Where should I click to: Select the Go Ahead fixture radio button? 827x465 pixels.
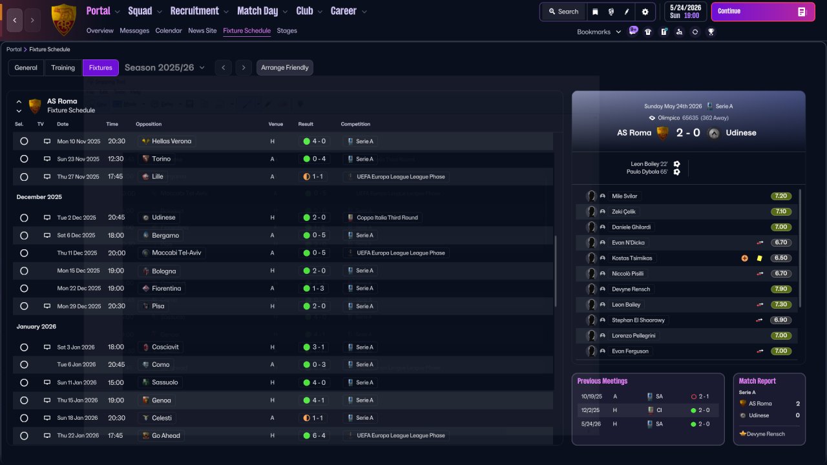24,436
